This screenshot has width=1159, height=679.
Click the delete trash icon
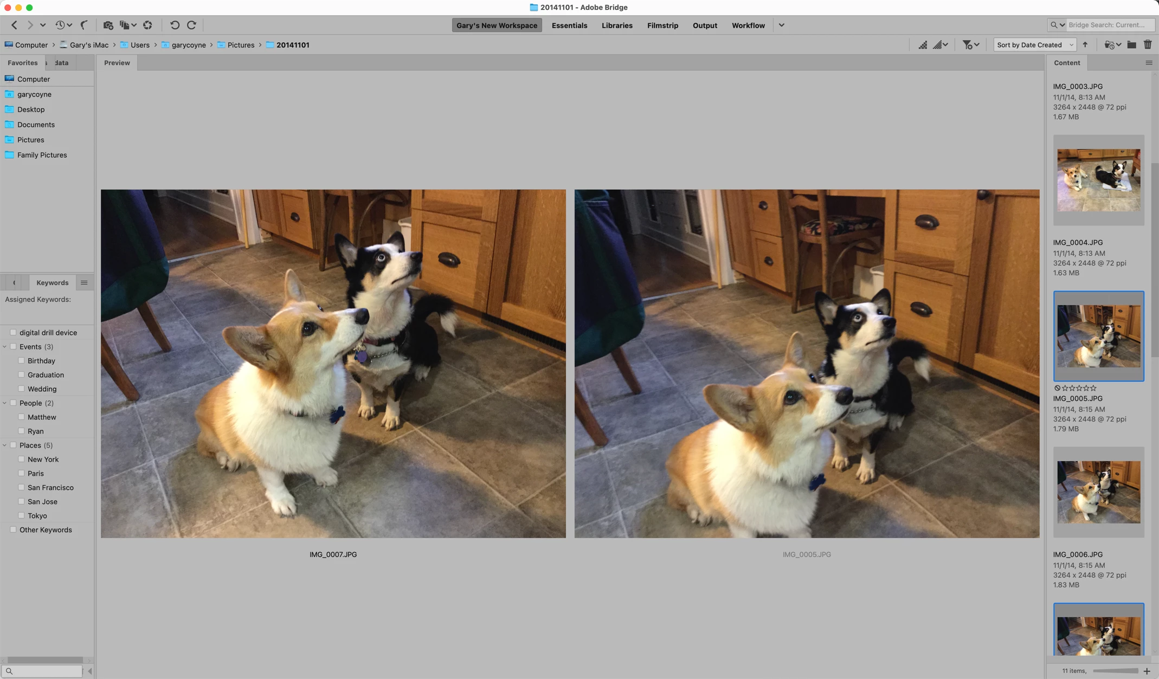pyautogui.click(x=1148, y=45)
